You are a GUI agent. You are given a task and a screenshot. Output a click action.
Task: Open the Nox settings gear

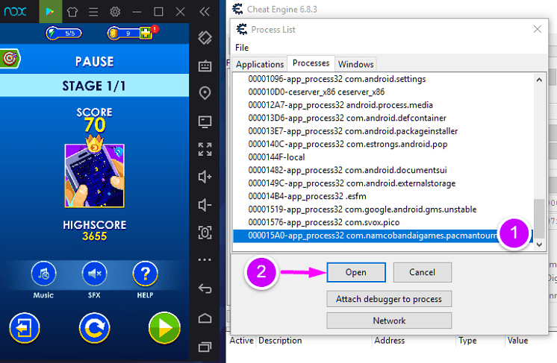coord(115,12)
